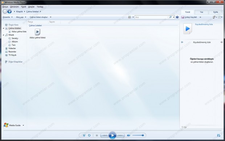Skip to the previous track

pos(105,136)
